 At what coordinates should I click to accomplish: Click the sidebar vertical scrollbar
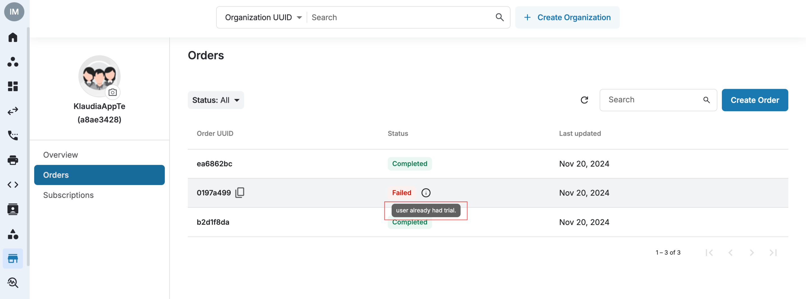point(28,146)
